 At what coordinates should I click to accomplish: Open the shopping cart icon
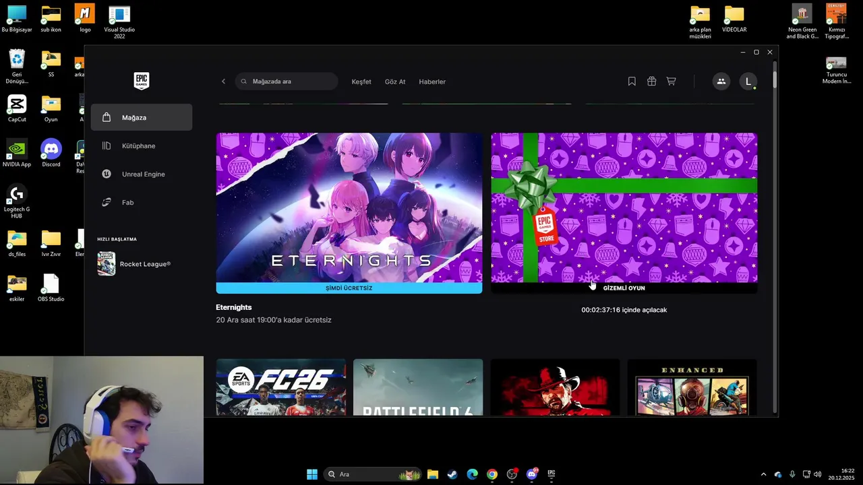click(x=671, y=82)
